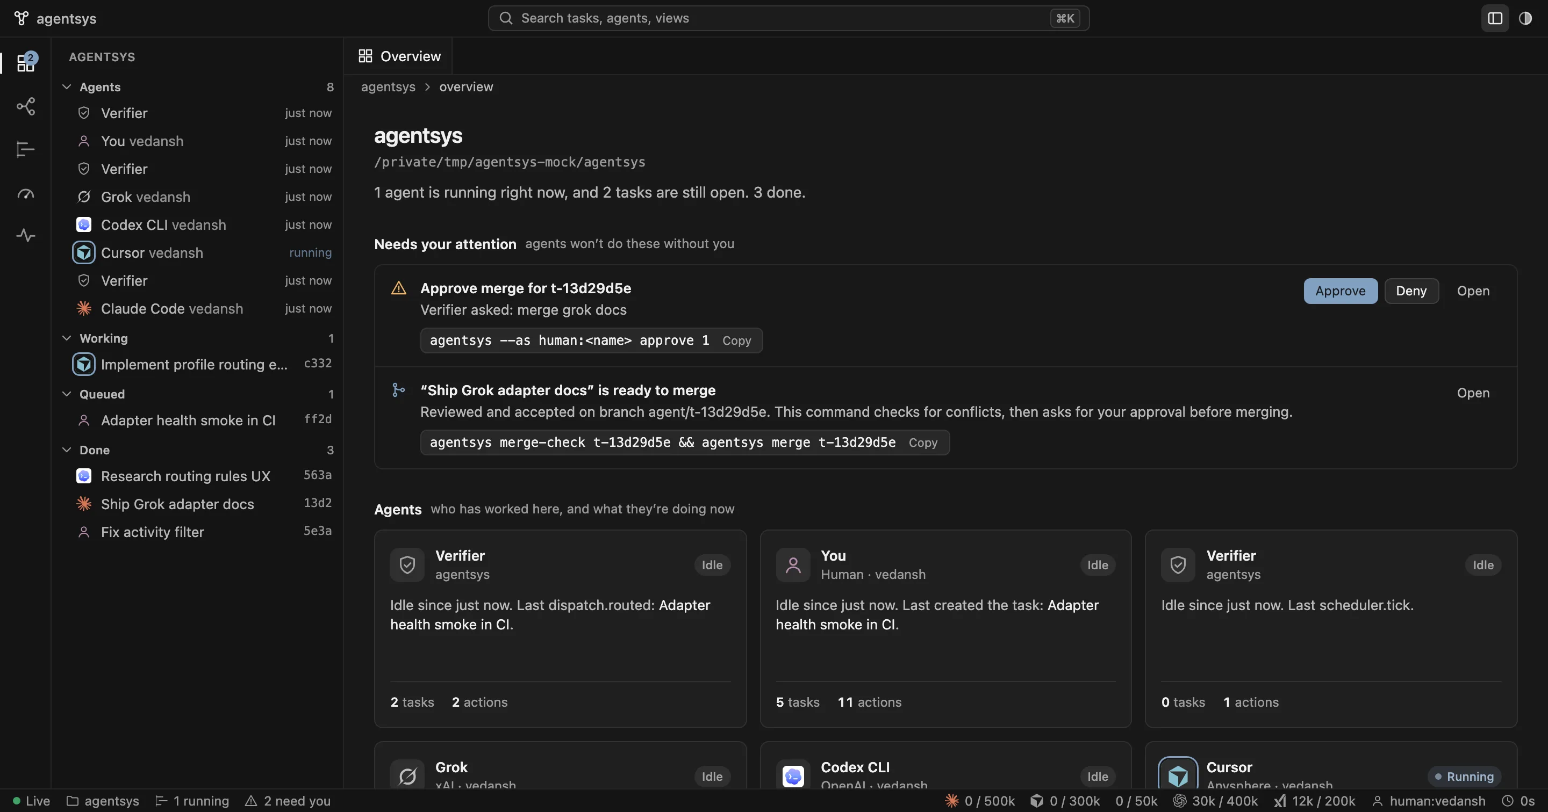Click the notification badge 2 on overview icon
The image size is (1548, 812).
pyautogui.click(x=31, y=57)
